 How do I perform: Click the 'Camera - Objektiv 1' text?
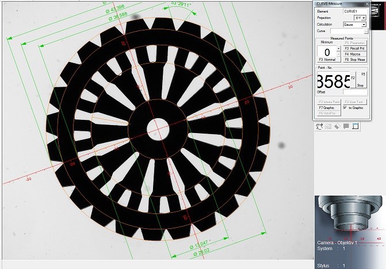tap(337, 243)
